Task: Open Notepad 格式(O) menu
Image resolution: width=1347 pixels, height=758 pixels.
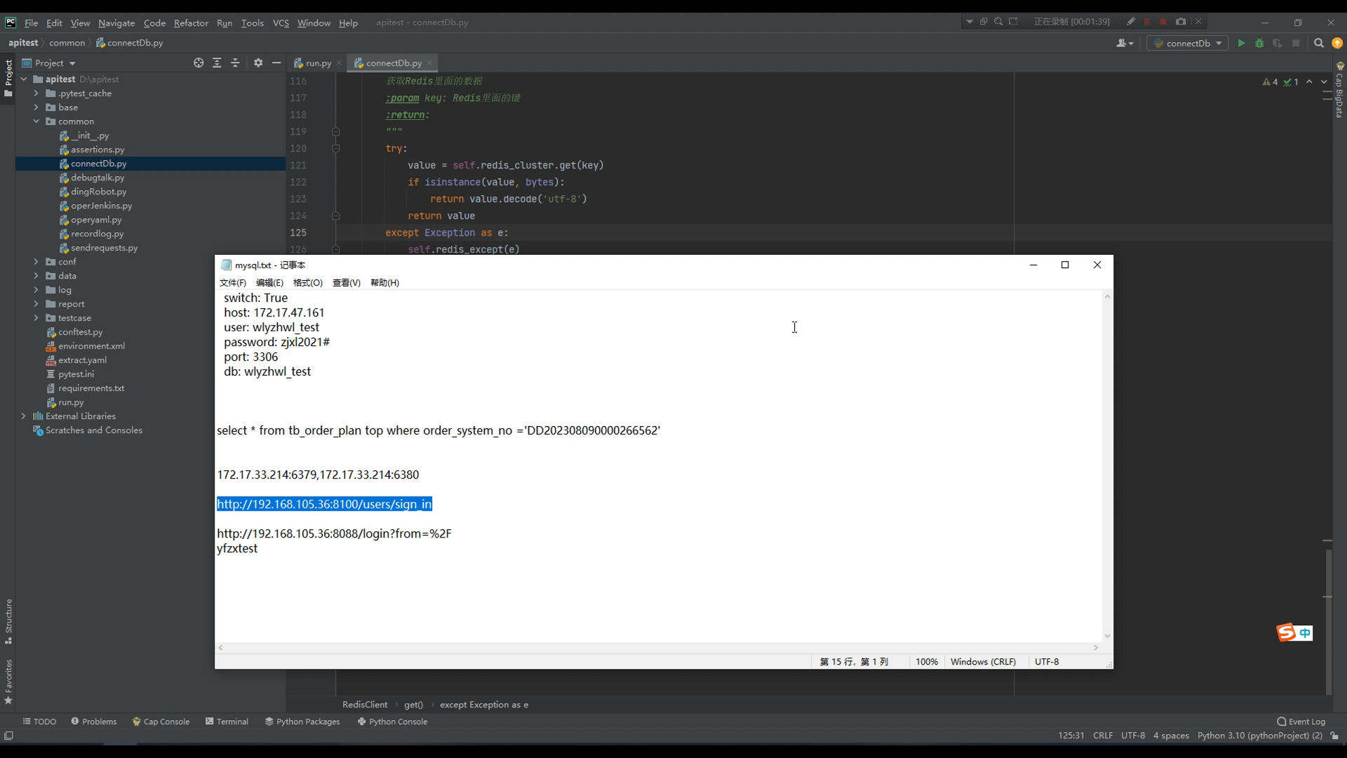Action: click(308, 283)
